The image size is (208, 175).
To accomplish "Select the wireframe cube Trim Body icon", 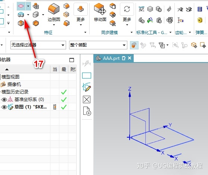I will tap(66, 15).
